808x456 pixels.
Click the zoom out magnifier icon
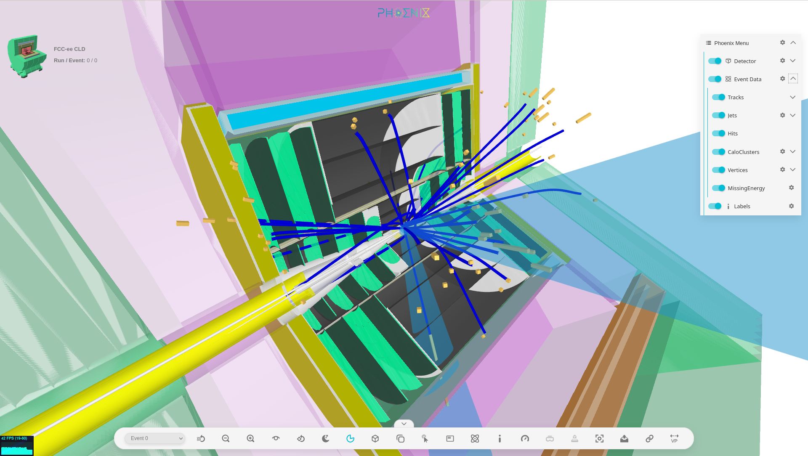(x=226, y=438)
